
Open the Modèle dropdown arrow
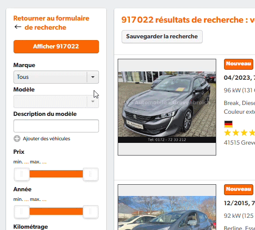point(93,101)
